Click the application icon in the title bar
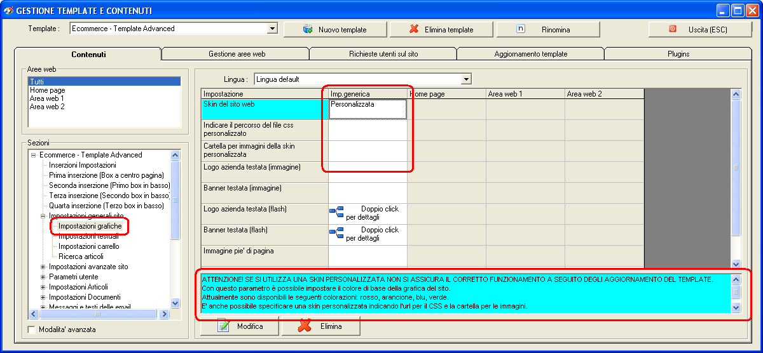Viewport: 763px width, 353px height. click(x=8, y=10)
